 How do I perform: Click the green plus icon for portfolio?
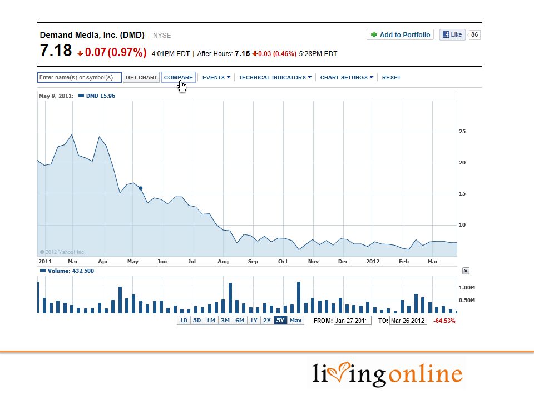point(374,34)
